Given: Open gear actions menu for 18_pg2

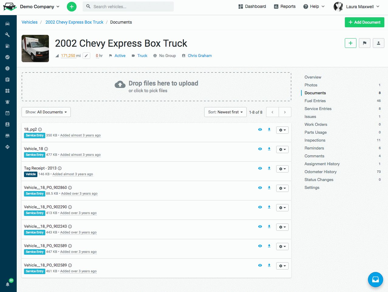Looking at the screenshot, I should pyautogui.click(x=282, y=130).
